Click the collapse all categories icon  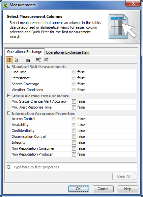pyautogui.click(x=46, y=60)
